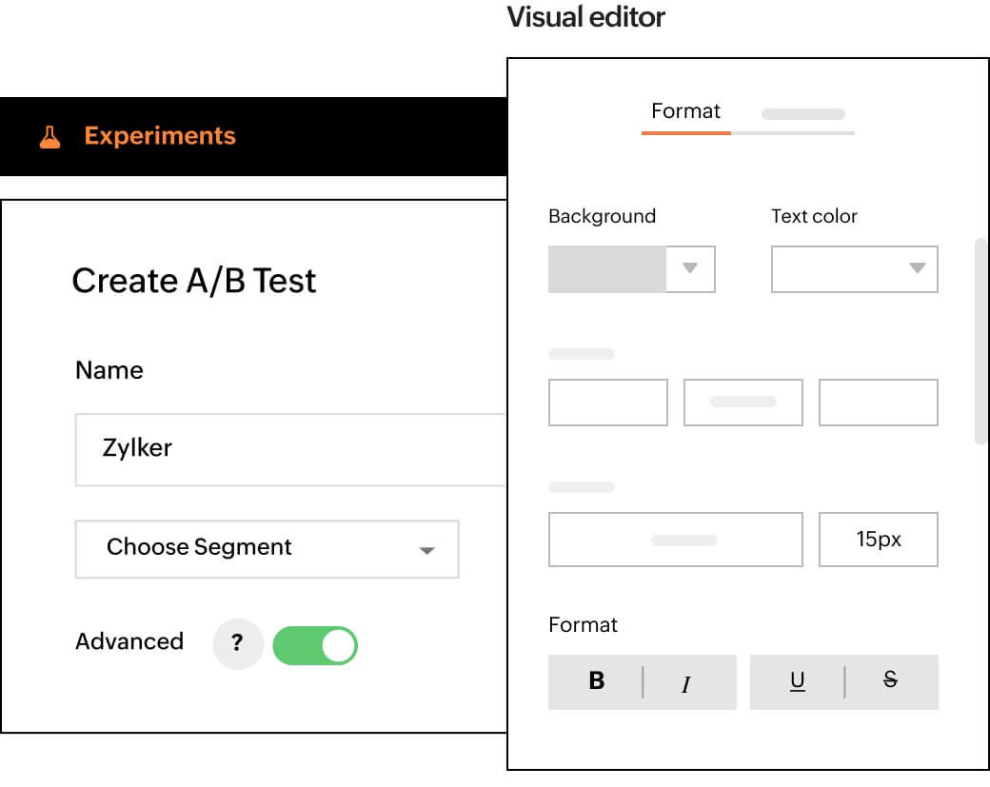Apply underline text formatting
The image size is (990, 787).
798,681
